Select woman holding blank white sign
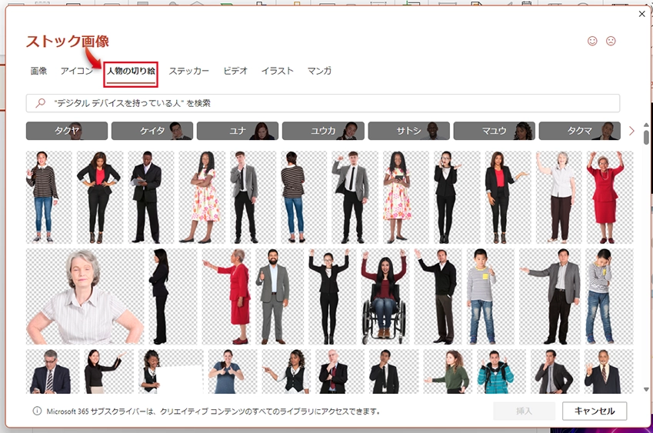653x433 pixels. (171, 371)
